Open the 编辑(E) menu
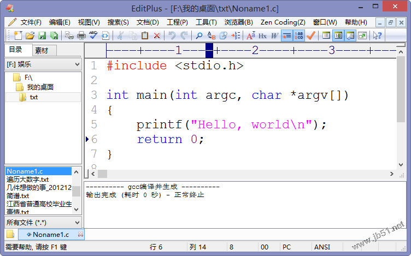Screen dimensions: 411x256 60,22
